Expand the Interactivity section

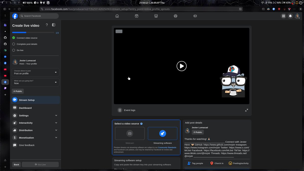(35, 123)
